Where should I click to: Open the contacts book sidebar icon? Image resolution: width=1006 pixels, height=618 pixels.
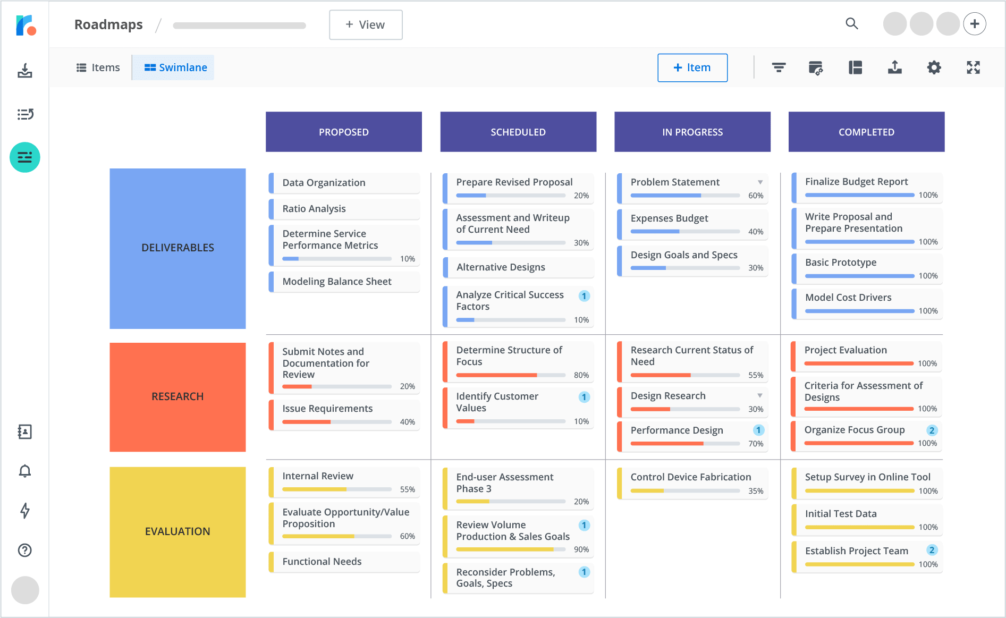[24, 431]
